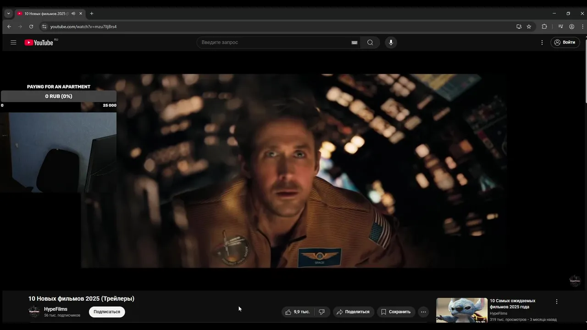Open the browser profile icon
Viewport: 587px width, 330px height.
click(571, 27)
